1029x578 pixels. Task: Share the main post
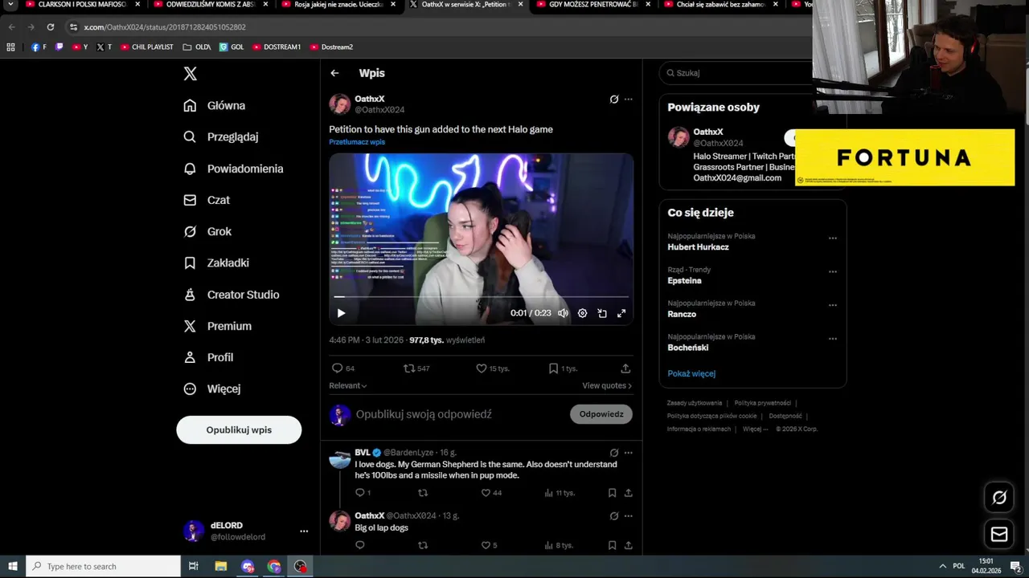pyautogui.click(x=625, y=368)
